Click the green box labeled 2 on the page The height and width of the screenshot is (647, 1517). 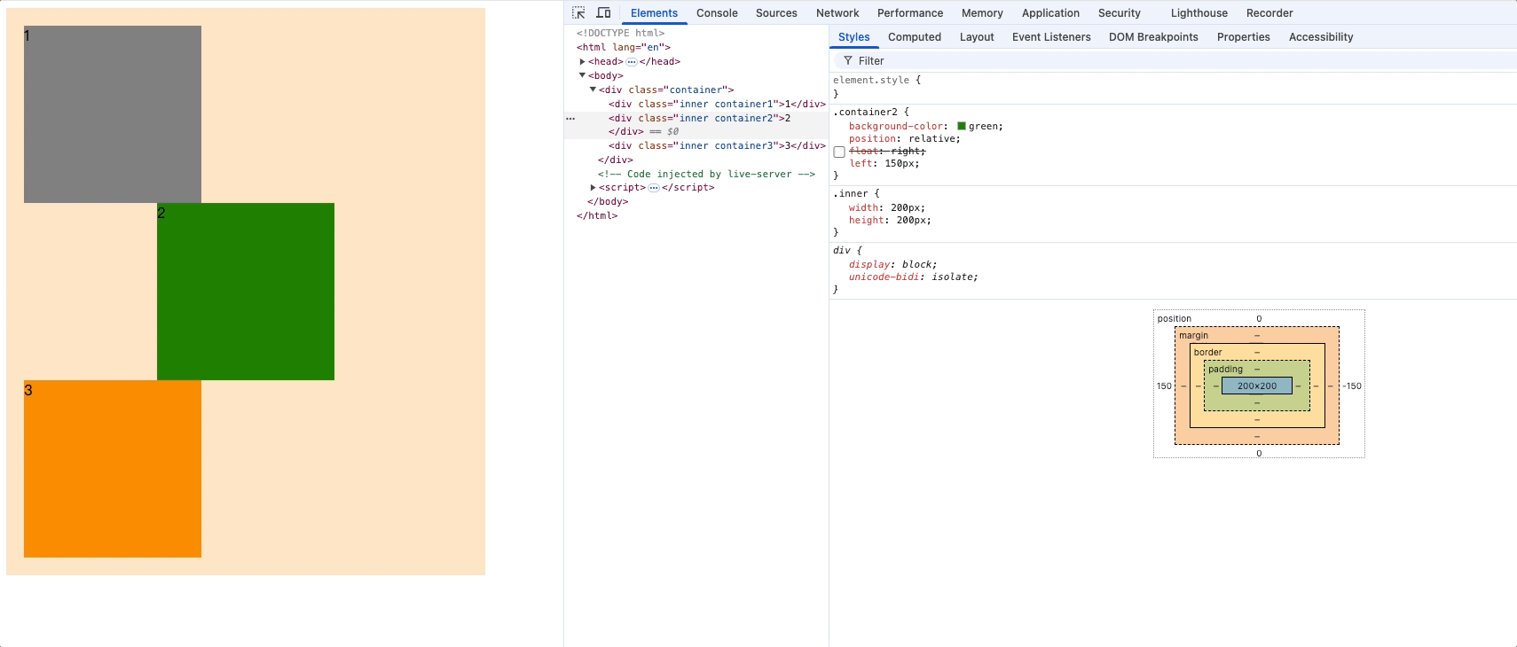(x=246, y=292)
